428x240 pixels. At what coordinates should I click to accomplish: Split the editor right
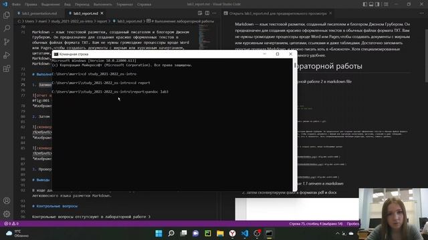[x=207, y=13]
